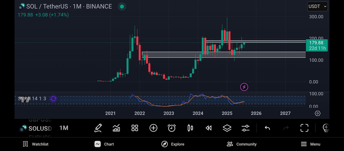The image size is (344, 151).
Task: Redo the last action
Action: pyautogui.click(x=286, y=128)
